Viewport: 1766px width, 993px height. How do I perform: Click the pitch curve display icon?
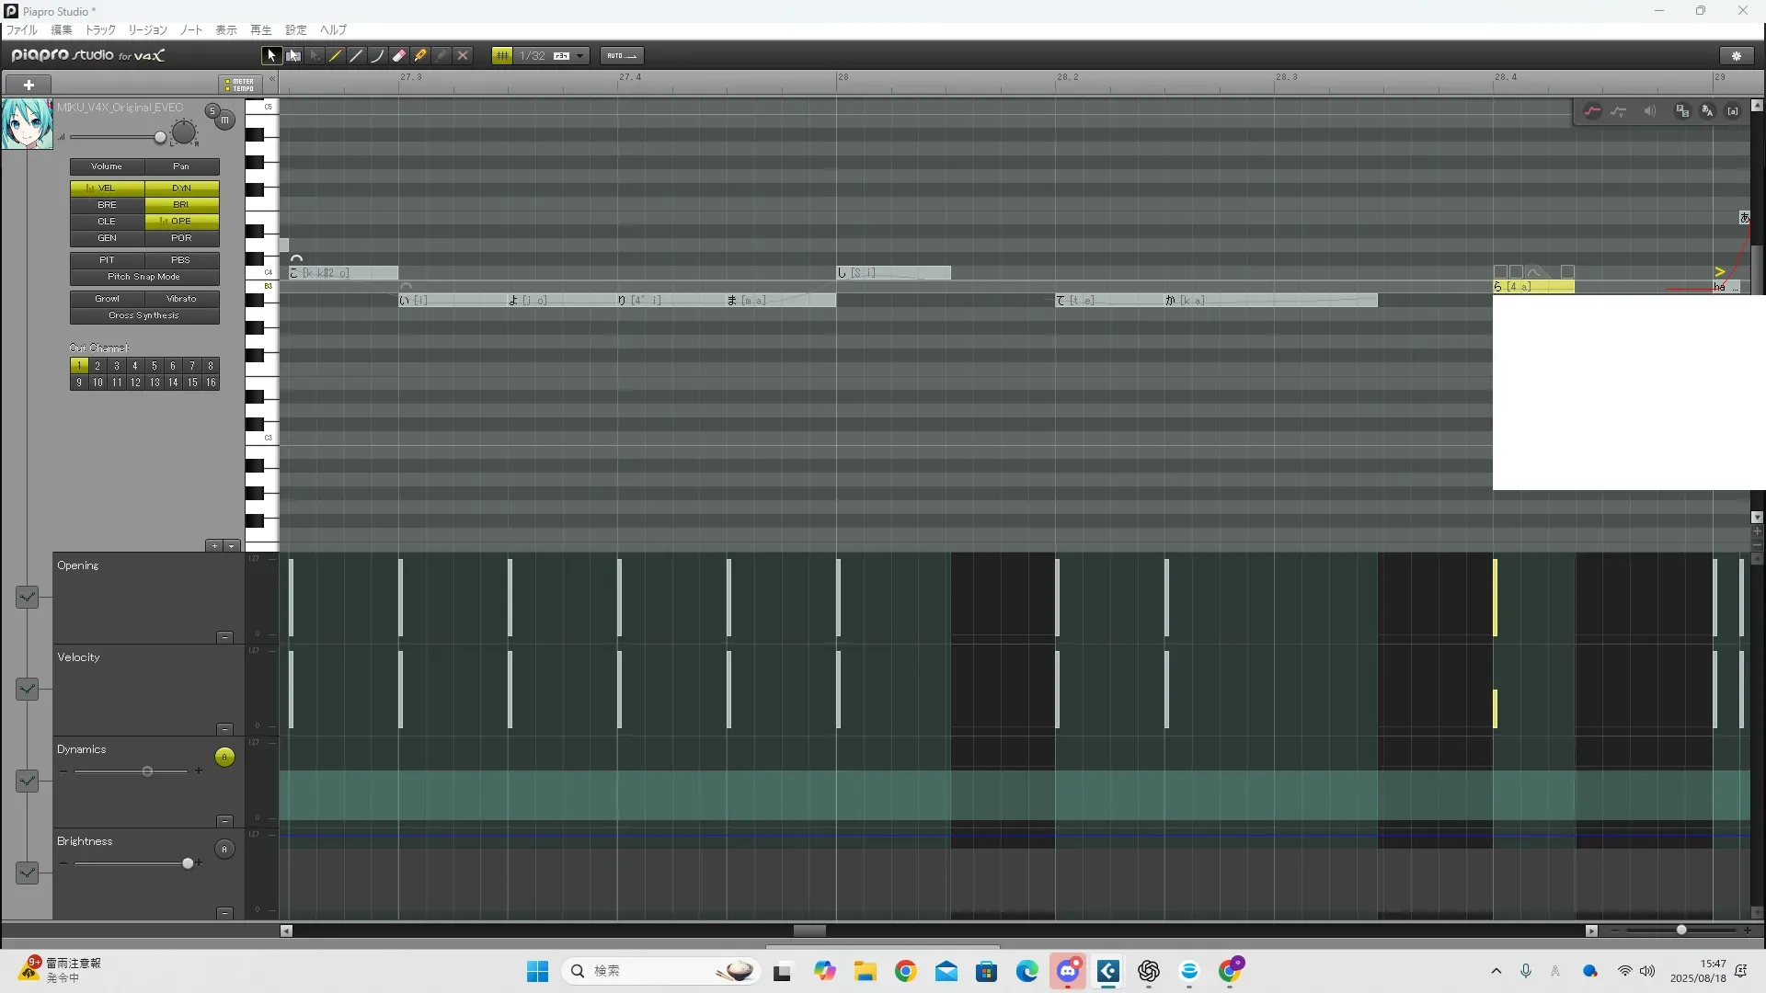[x=1592, y=111]
